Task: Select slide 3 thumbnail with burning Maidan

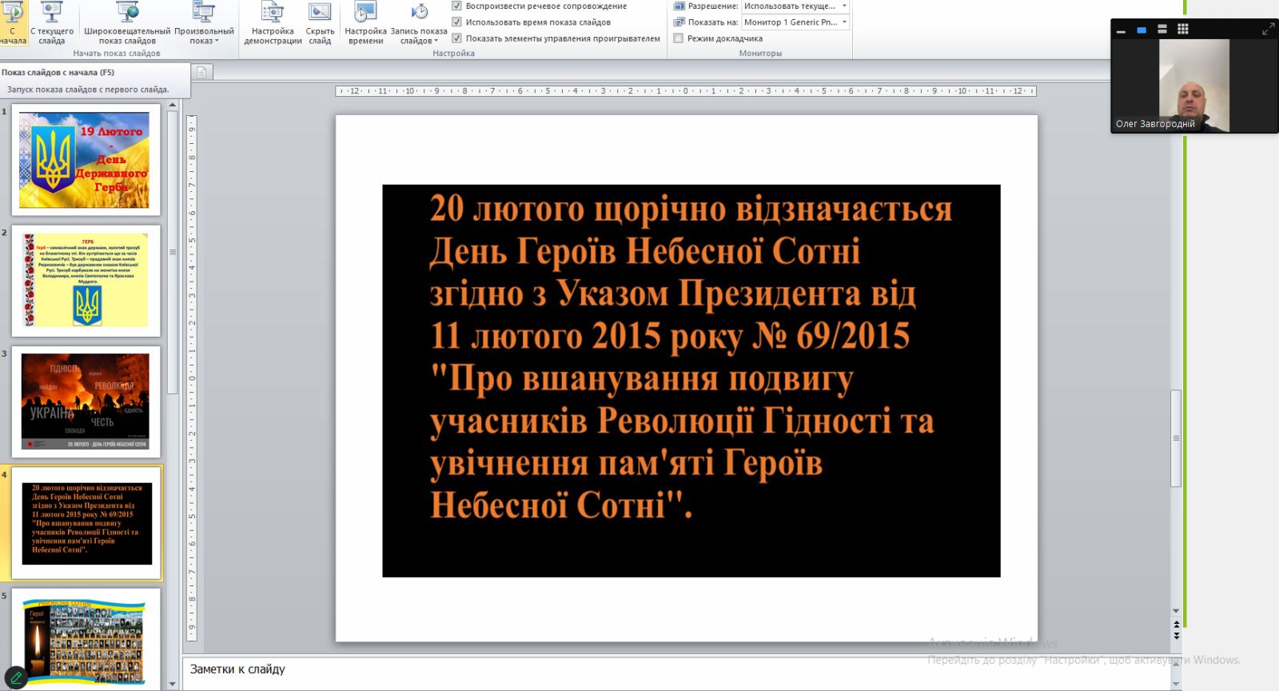Action: tap(85, 401)
